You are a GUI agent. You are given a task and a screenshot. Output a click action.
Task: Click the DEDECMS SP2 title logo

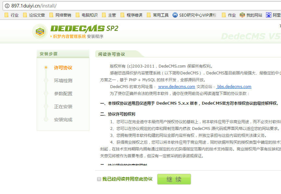84,29
